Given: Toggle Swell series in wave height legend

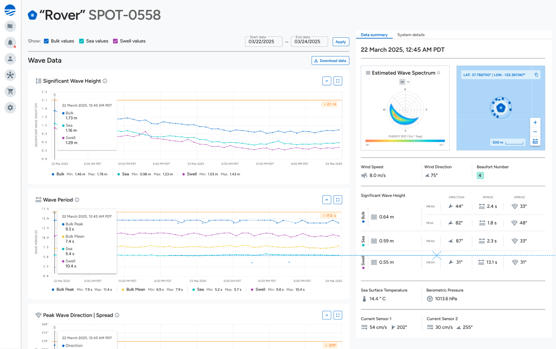Looking at the screenshot, I should coord(190,174).
